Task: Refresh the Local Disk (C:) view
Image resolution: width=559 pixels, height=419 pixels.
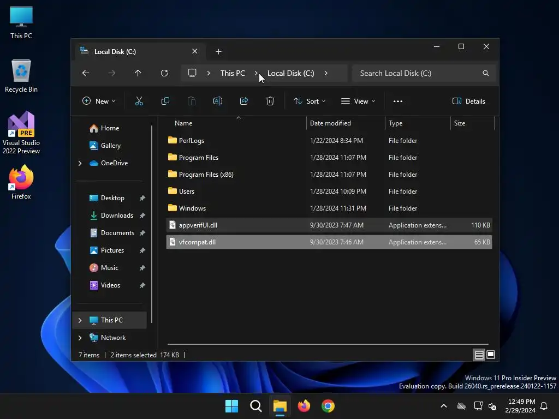Action: pos(164,73)
